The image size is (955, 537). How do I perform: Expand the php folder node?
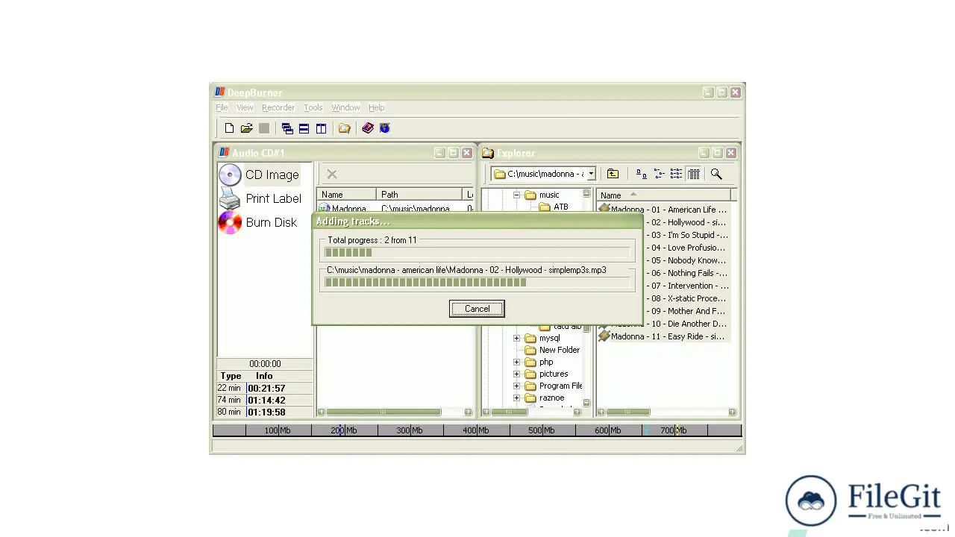coord(516,362)
